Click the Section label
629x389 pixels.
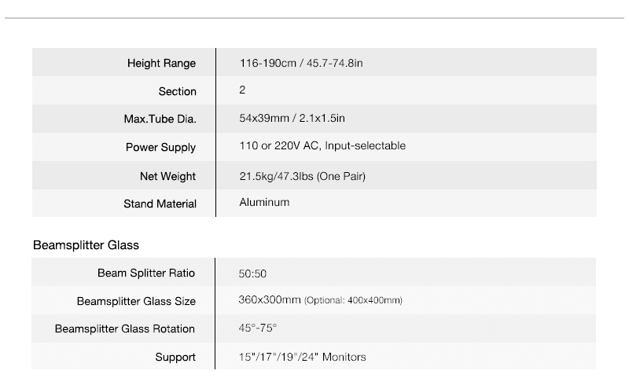(177, 91)
